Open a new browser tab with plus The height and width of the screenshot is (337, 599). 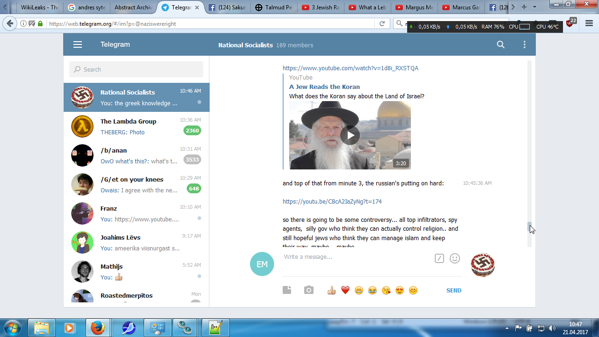[524, 7]
